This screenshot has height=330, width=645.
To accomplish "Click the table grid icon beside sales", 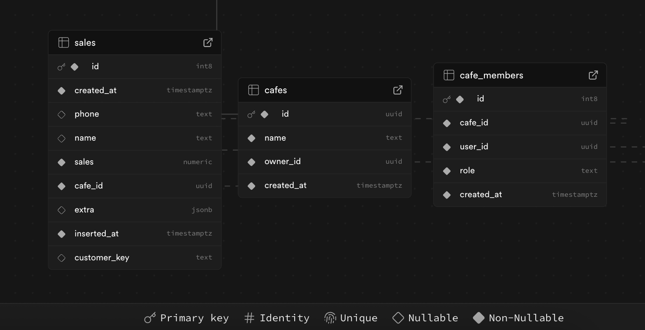I will pos(64,42).
